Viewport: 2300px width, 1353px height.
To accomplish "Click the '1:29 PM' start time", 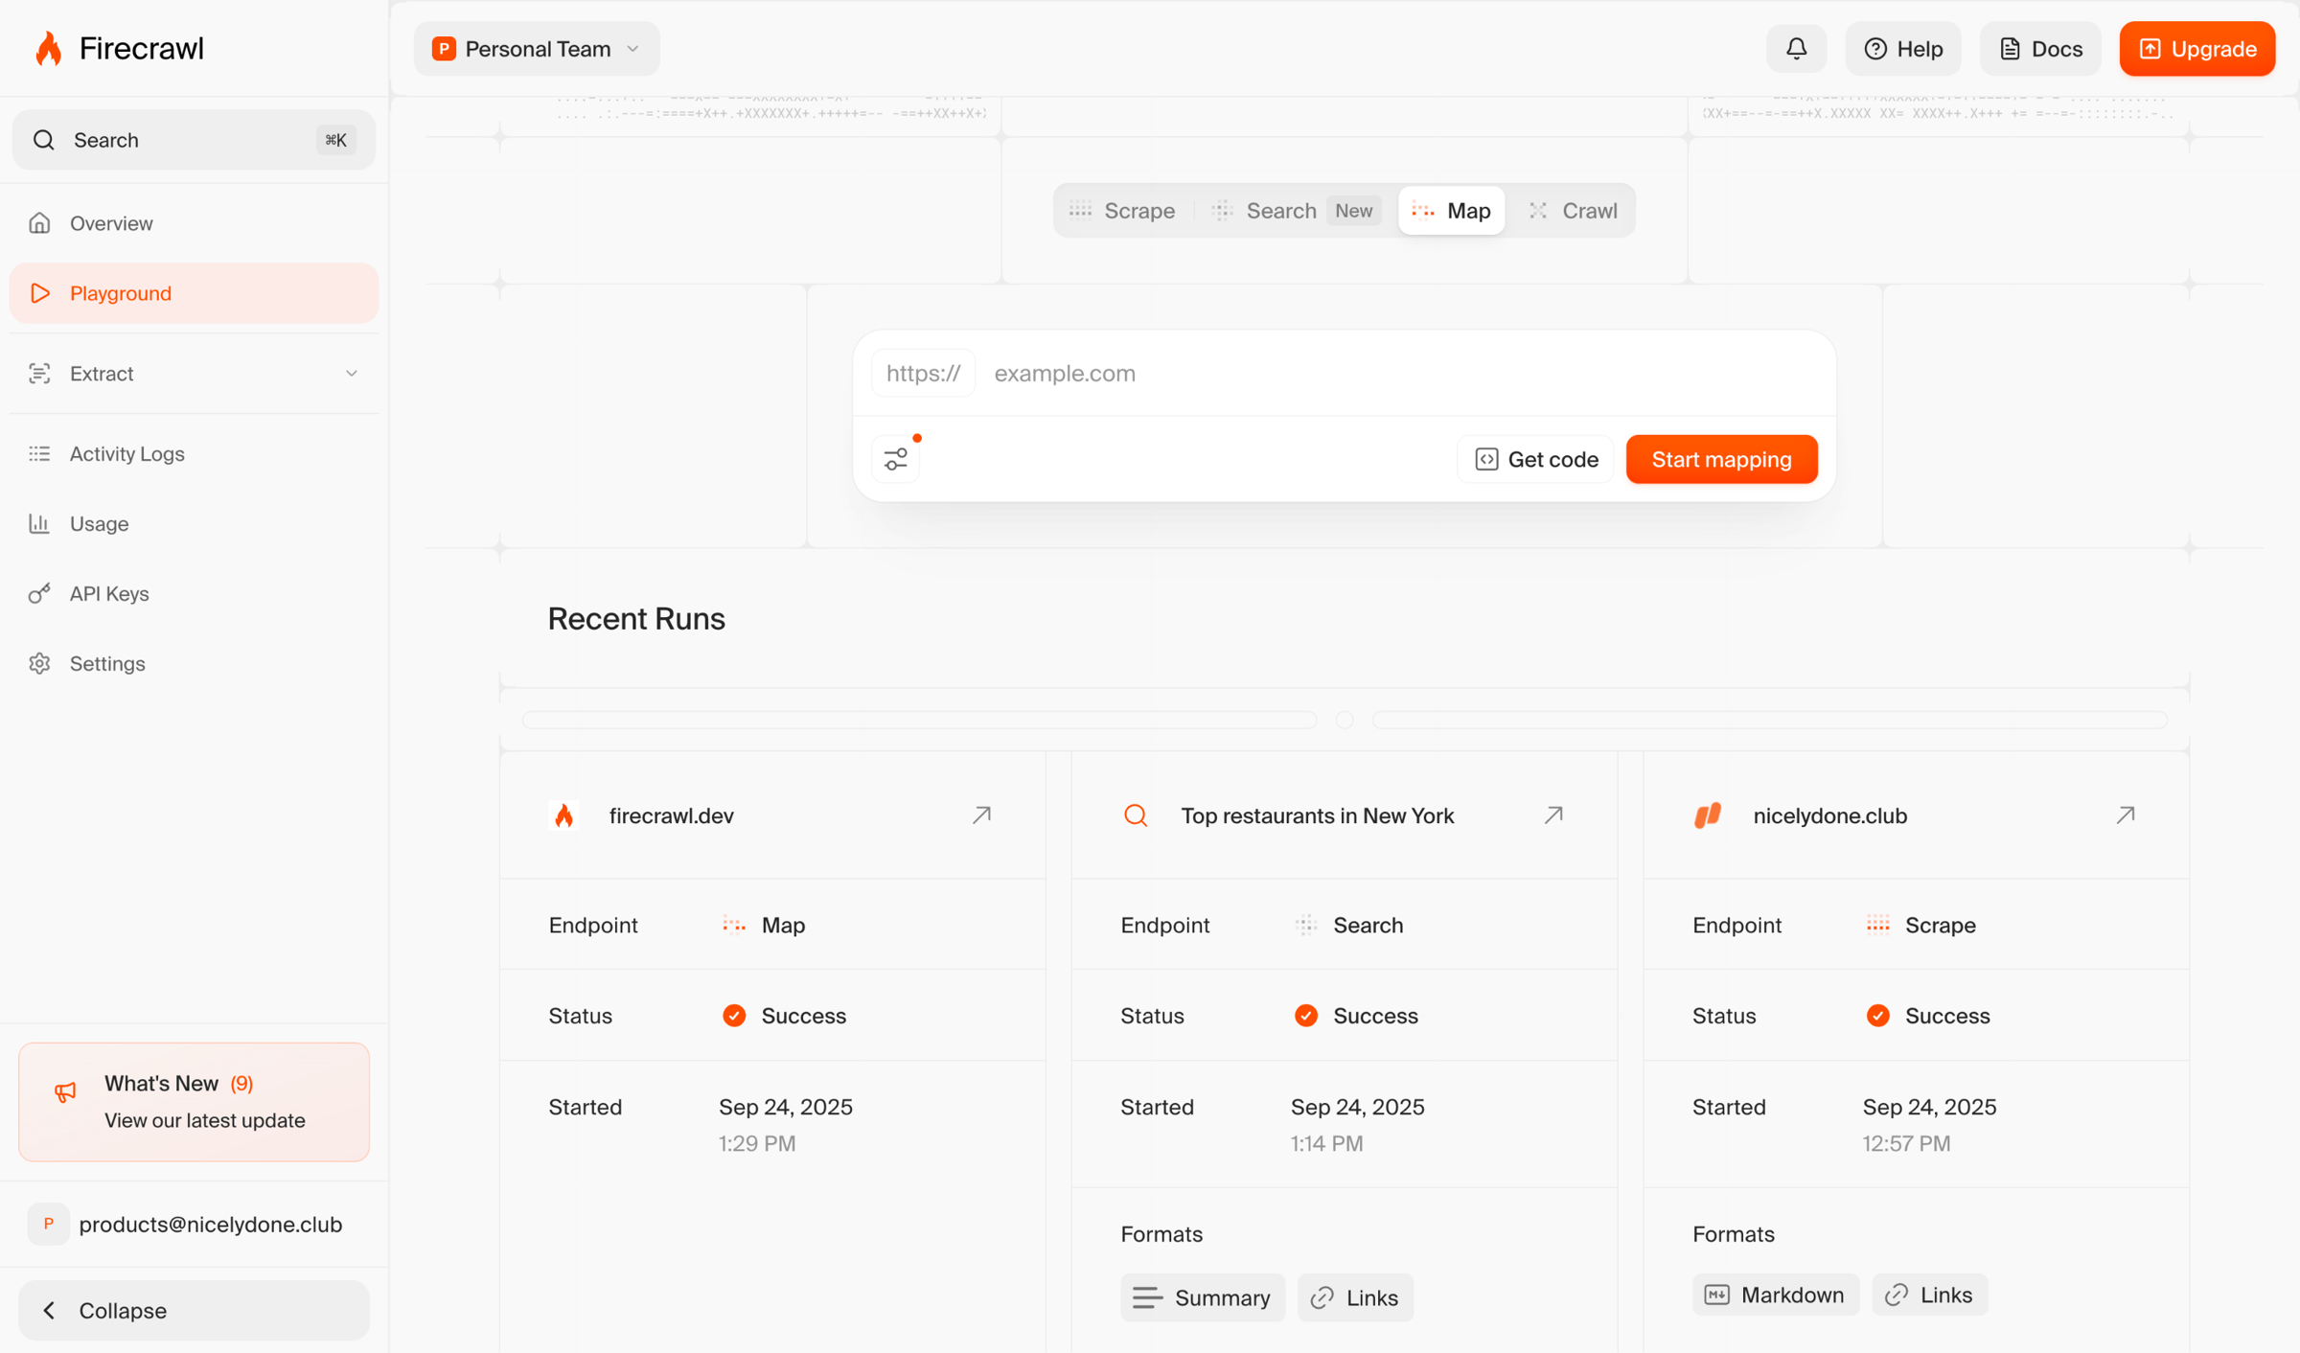I will pyautogui.click(x=757, y=1143).
